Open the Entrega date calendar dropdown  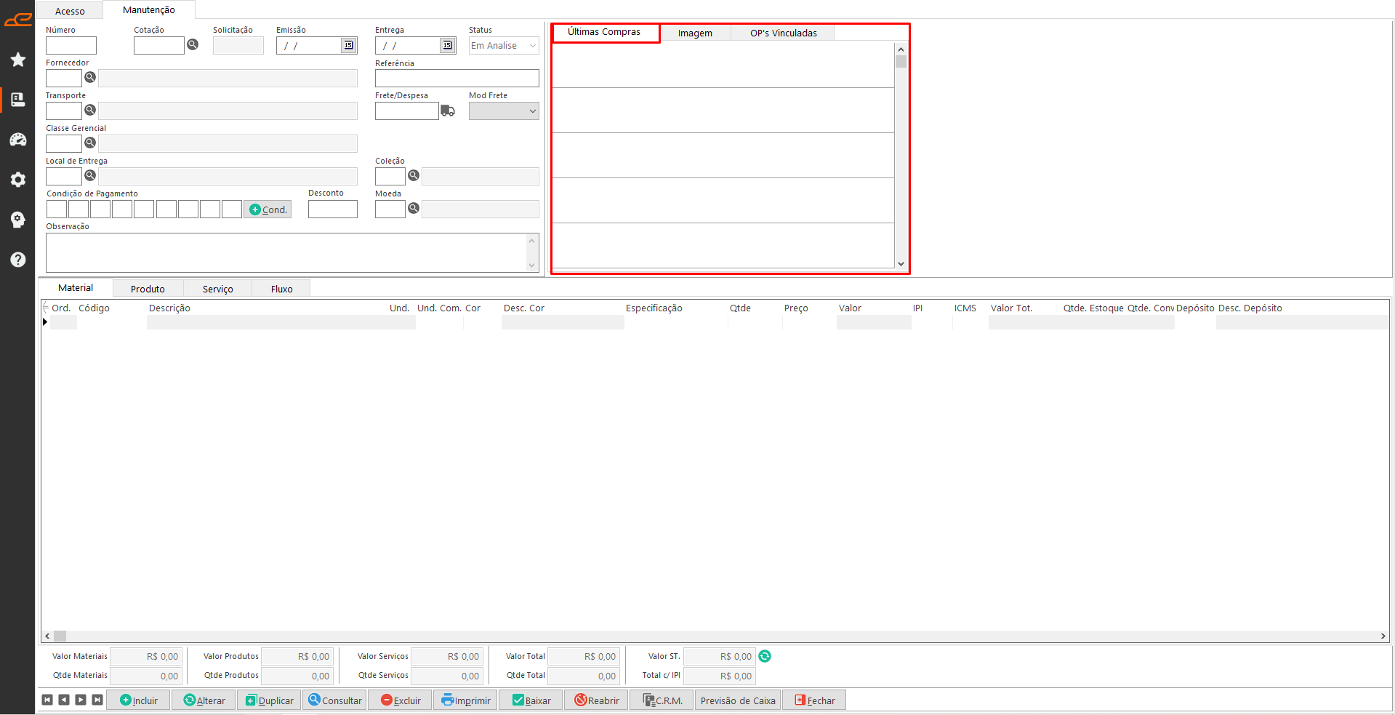(x=448, y=45)
